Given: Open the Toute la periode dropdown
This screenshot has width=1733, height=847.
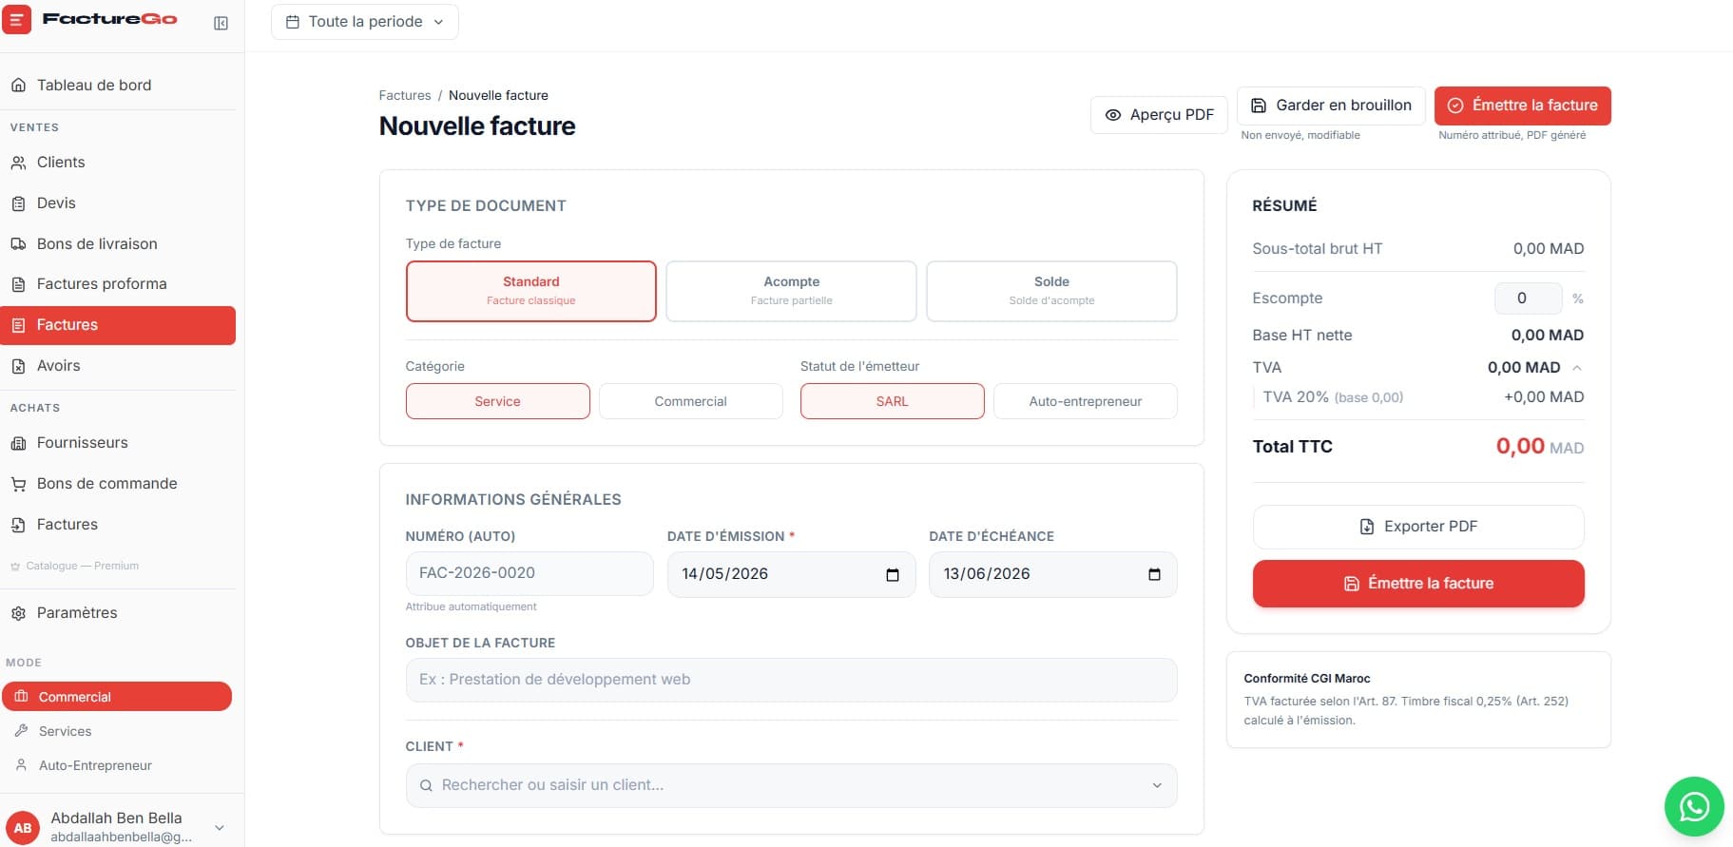Looking at the screenshot, I should pos(365,22).
